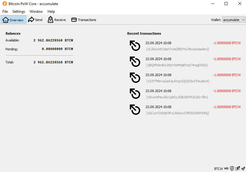Click sent icon for 1BQPRNs4Dx29jVr9zM9qBYzqT4rogEXfa2 transaction
Viewport: 246px width, 172px height.
click(x=135, y=62)
